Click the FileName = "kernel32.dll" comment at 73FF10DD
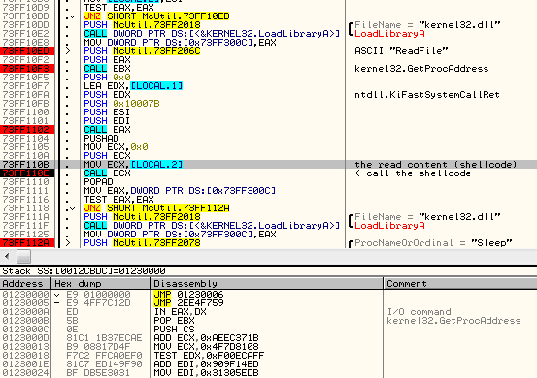 point(427,25)
